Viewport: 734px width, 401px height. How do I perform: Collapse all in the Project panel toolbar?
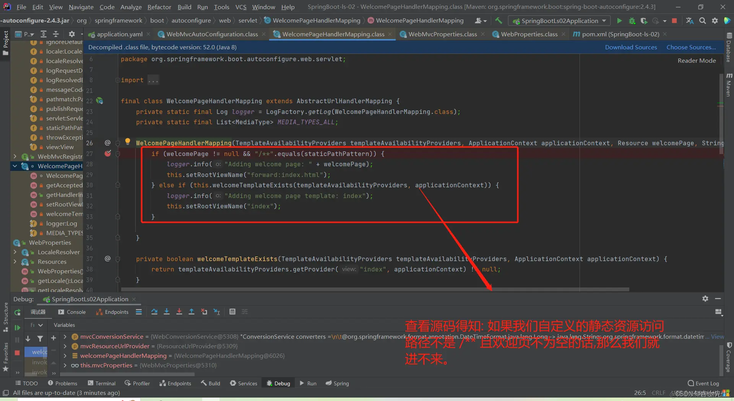(56, 34)
